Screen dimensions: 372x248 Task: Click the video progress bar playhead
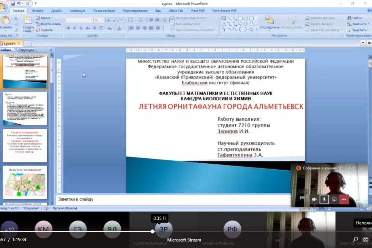(152, 231)
